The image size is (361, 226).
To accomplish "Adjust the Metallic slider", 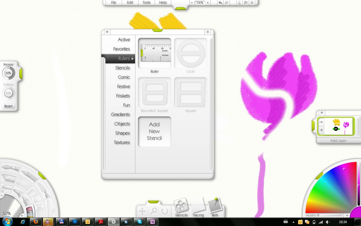I will [330, 215].
